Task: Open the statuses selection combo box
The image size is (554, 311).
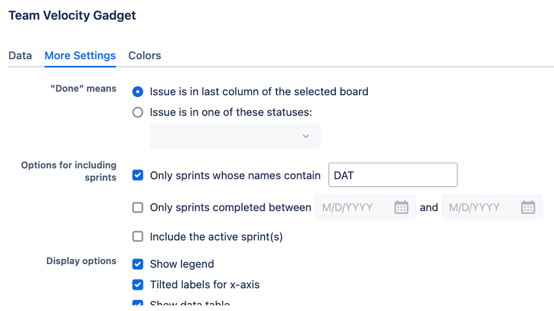Action: pyautogui.click(x=235, y=136)
